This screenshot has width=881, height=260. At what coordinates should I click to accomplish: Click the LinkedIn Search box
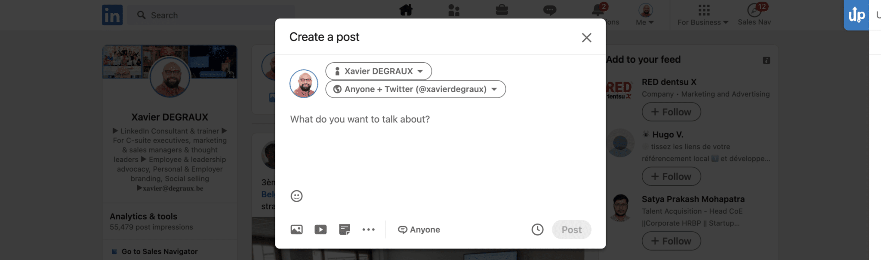[211, 15]
